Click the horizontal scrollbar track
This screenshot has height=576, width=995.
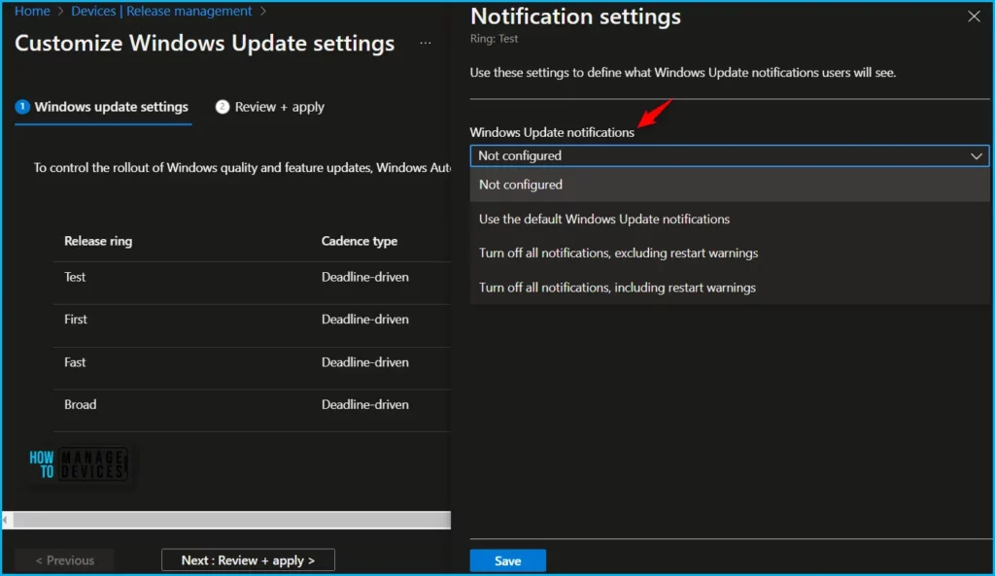coord(231,521)
